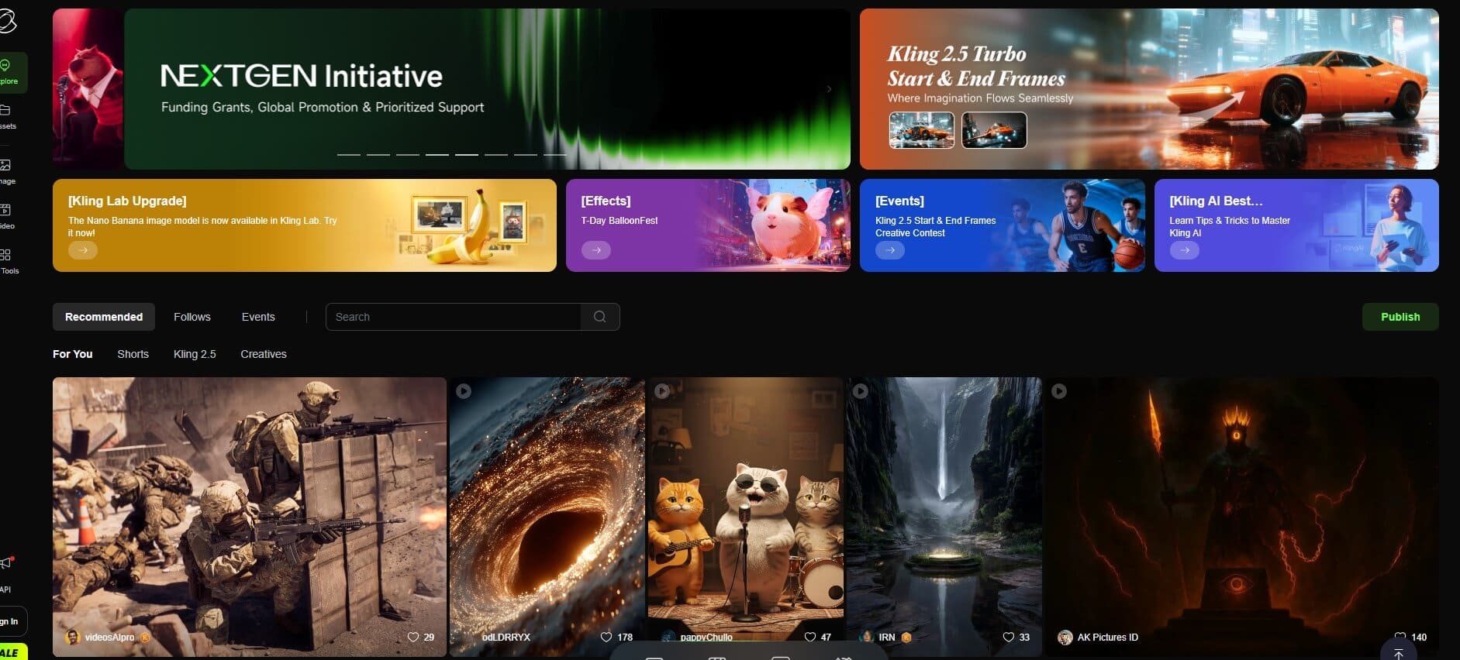Click the search magnifier icon
This screenshot has width=1460, height=660.
point(599,317)
